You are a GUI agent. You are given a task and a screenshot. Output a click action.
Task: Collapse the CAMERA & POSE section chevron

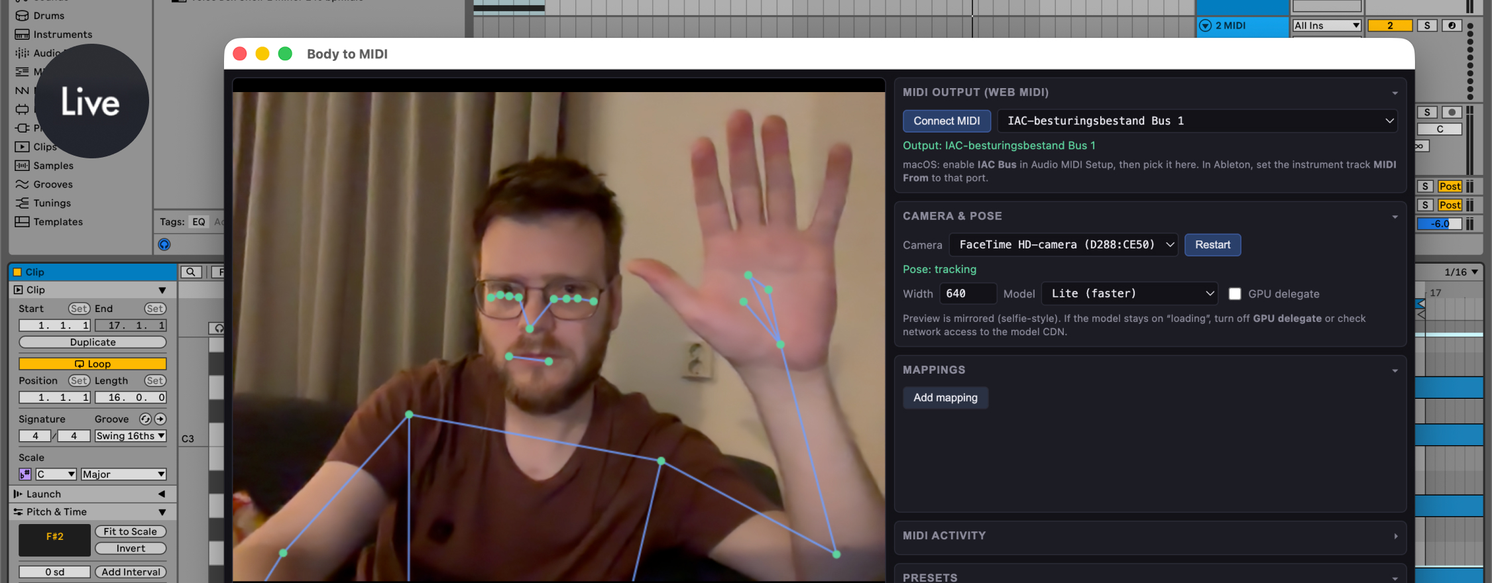click(1395, 217)
